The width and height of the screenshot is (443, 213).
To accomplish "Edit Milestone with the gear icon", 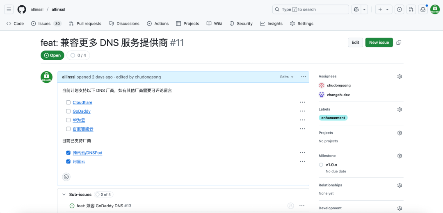I will [400, 156].
